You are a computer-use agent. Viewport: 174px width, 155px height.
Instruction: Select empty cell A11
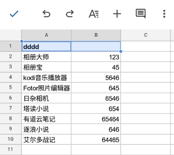click(x=46, y=150)
